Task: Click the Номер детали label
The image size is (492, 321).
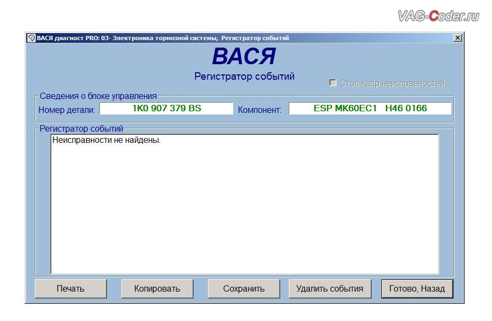Action: click(x=66, y=110)
